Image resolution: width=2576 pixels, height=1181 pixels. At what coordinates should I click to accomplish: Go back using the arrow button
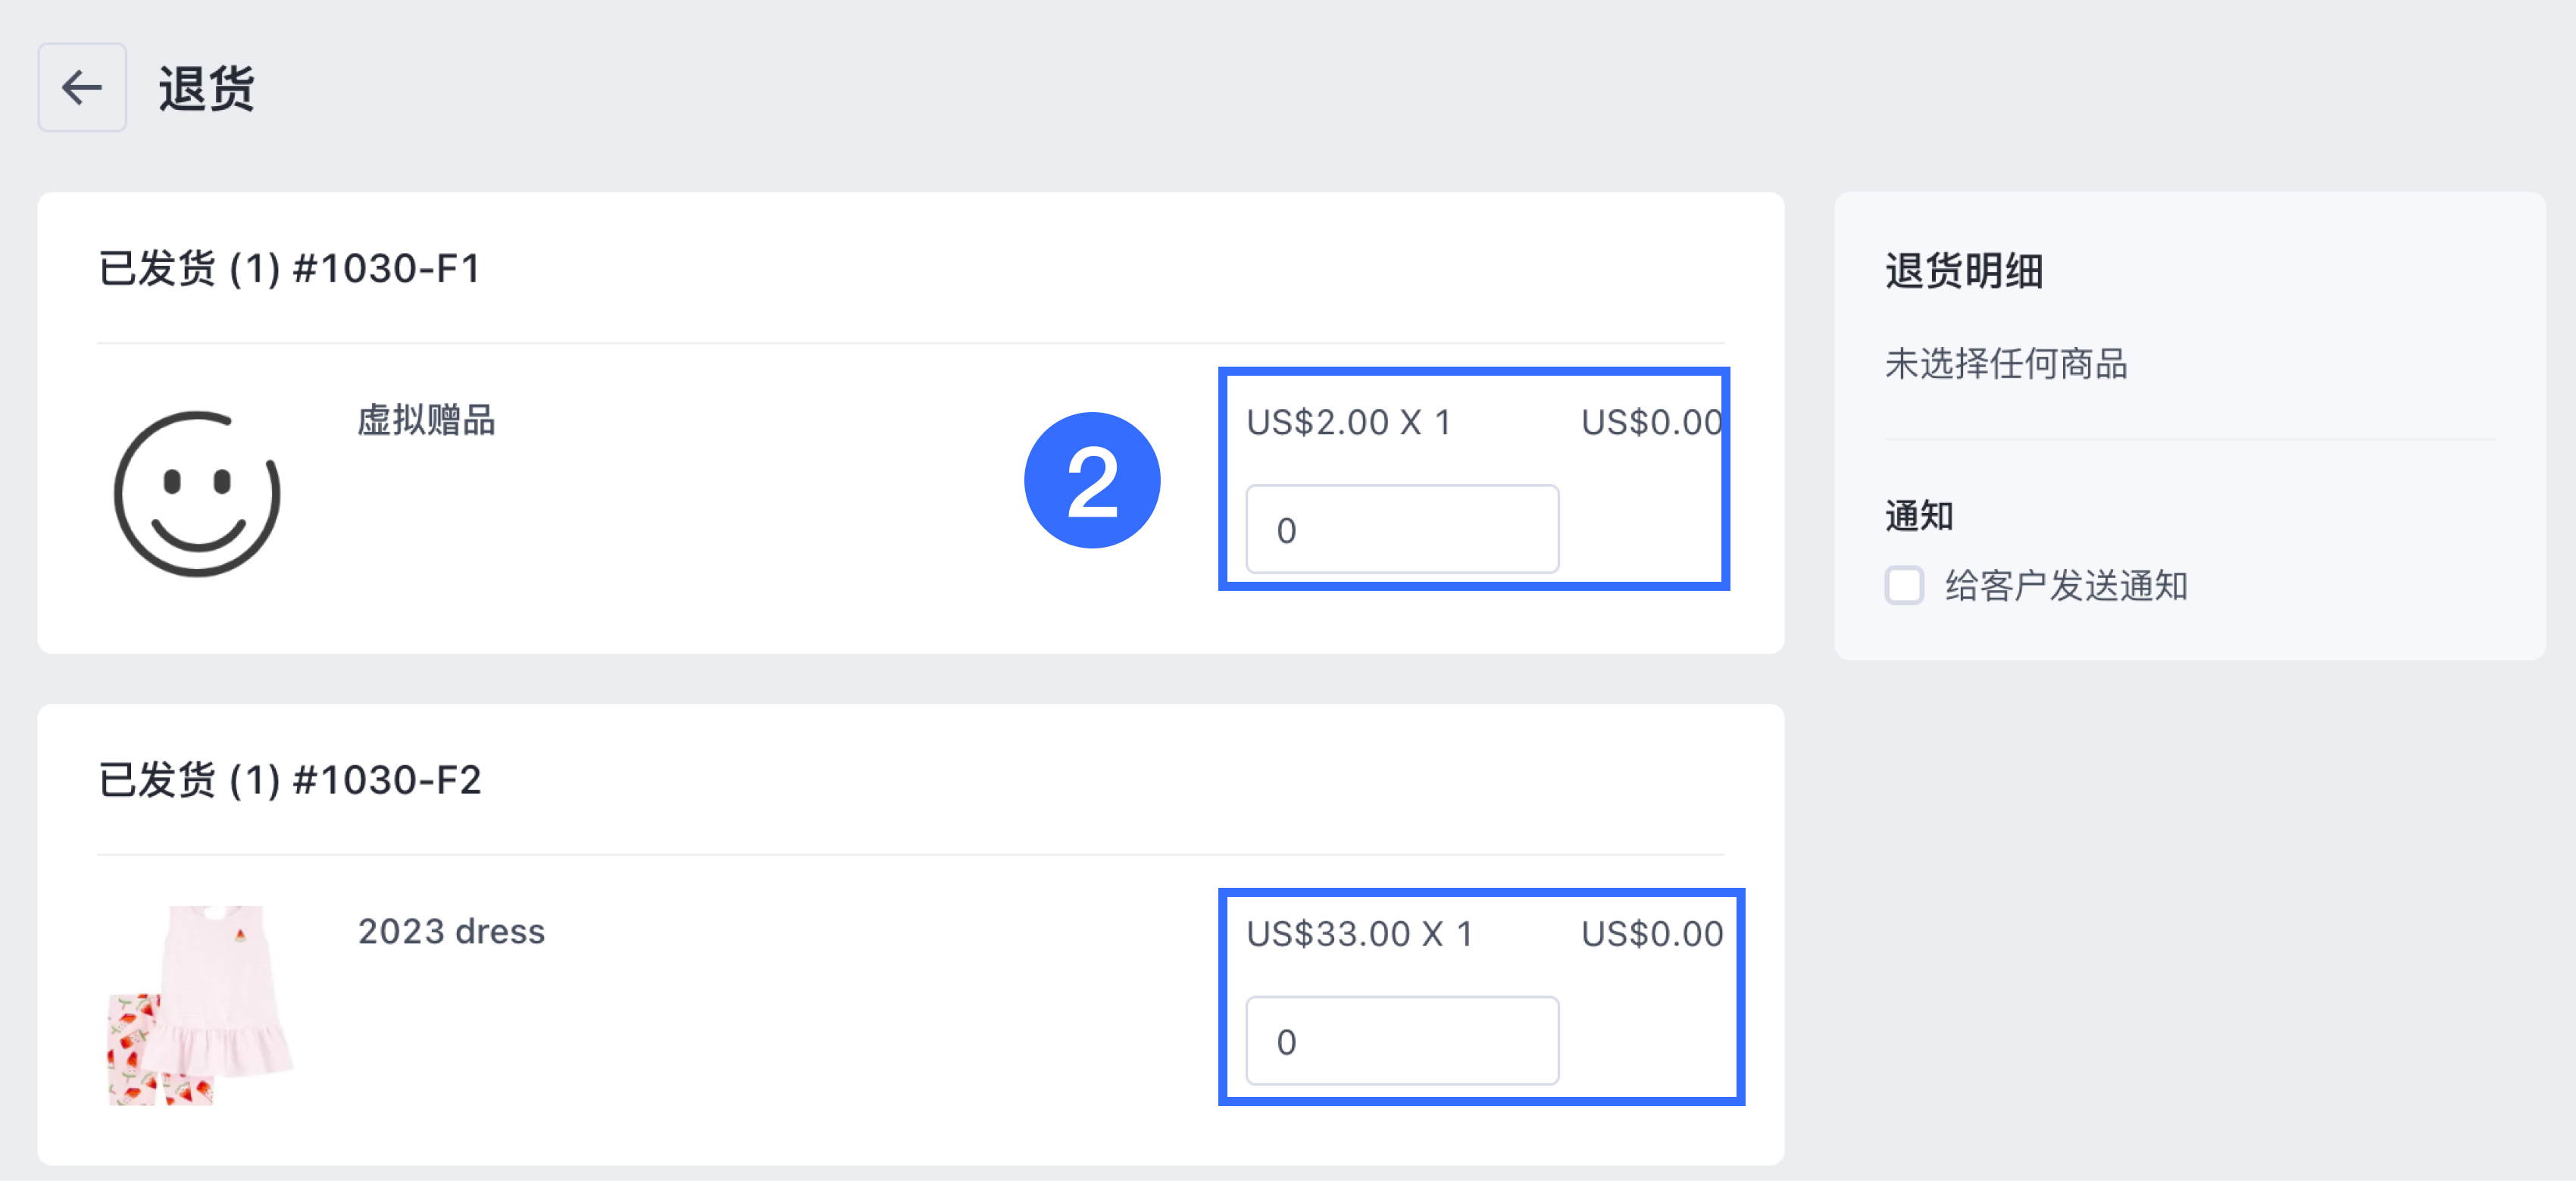(x=82, y=87)
